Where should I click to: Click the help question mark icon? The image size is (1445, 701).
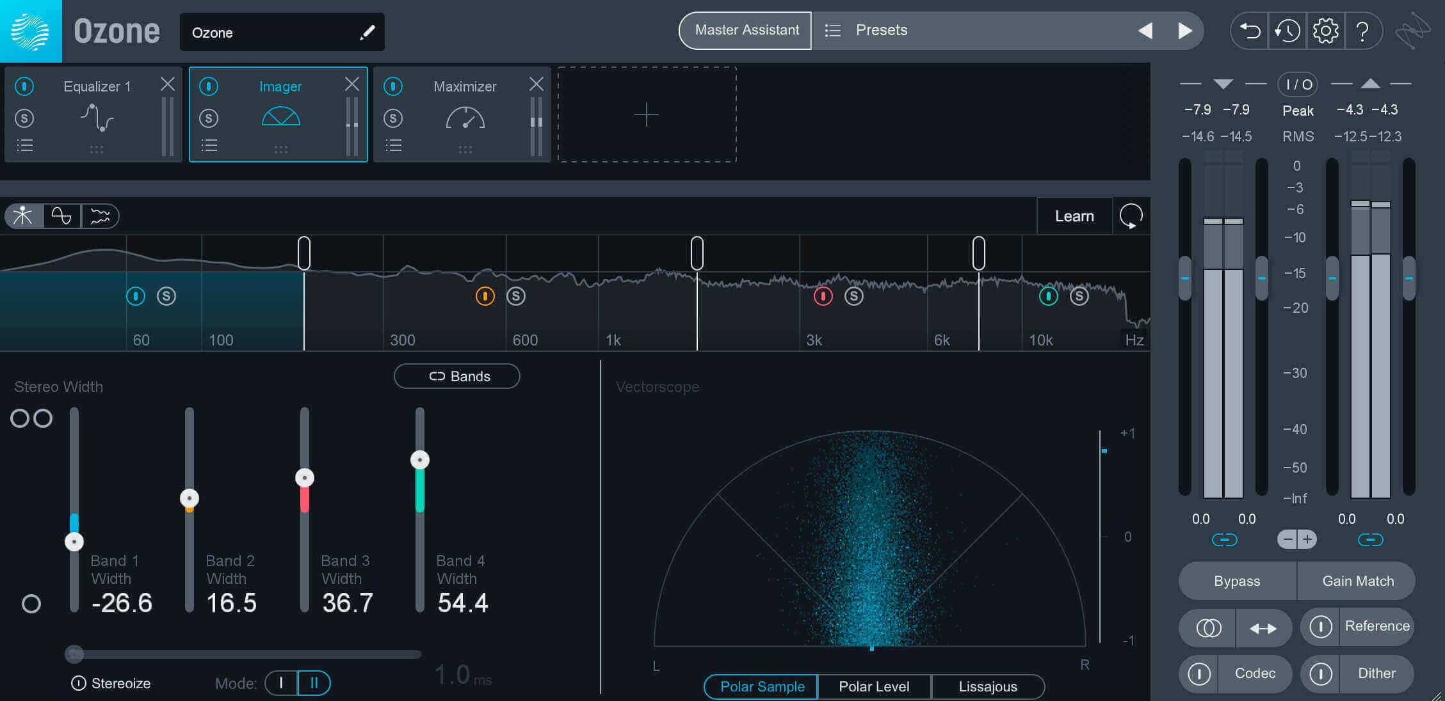point(1362,31)
